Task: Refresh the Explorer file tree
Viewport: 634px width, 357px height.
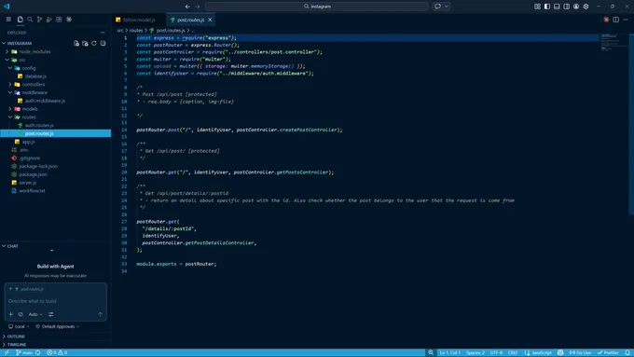Action: pos(94,43)
